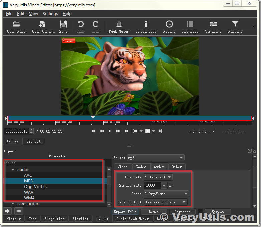Select the WAV preset
The height and width of the screenshot is (227, 261).
29,192
